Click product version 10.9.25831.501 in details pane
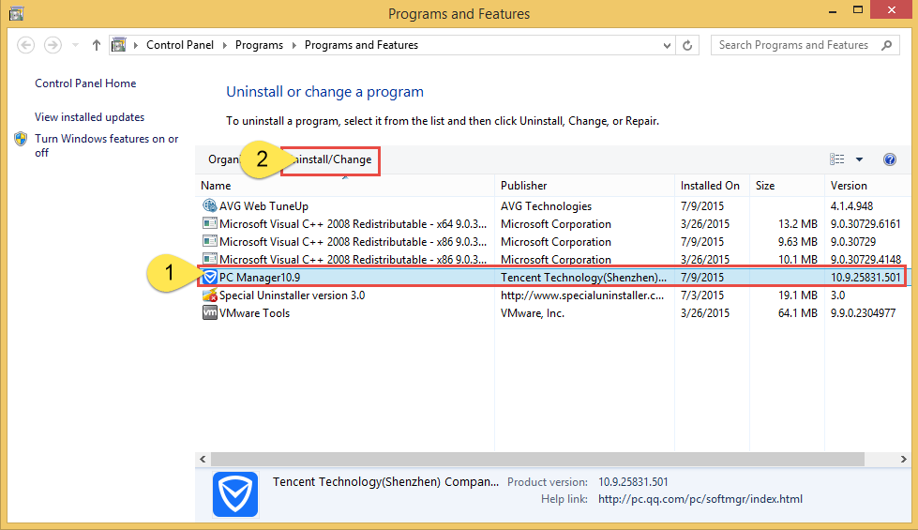Viewport: 918px width, 530px height. [x=633, y=482]
